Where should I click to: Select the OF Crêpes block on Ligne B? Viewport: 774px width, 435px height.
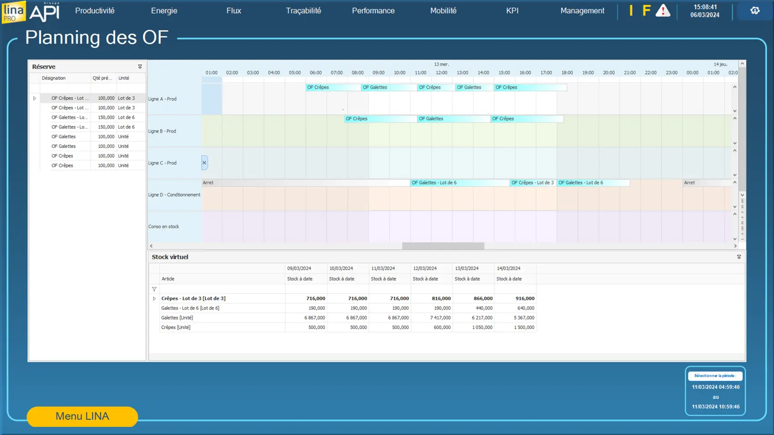point(380,119)
